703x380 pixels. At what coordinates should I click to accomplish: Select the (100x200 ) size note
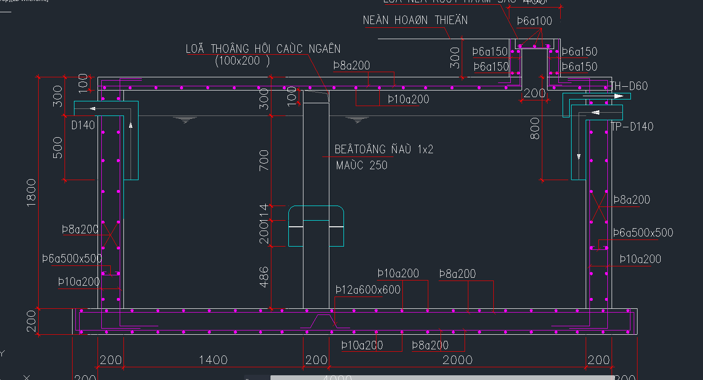(x=242, y=61)
